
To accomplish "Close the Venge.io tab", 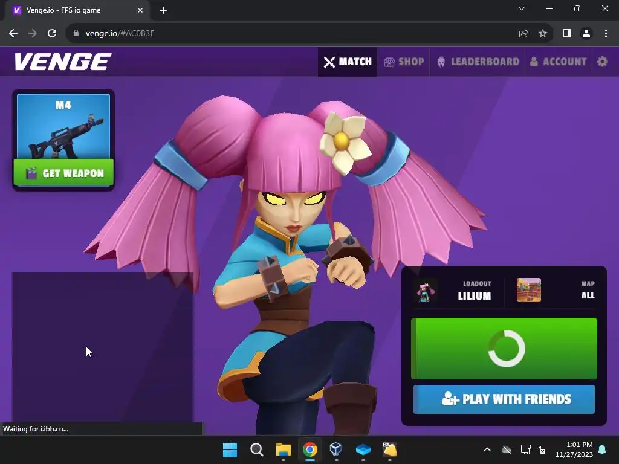I will pyautogui.click(x=140, y=10).
